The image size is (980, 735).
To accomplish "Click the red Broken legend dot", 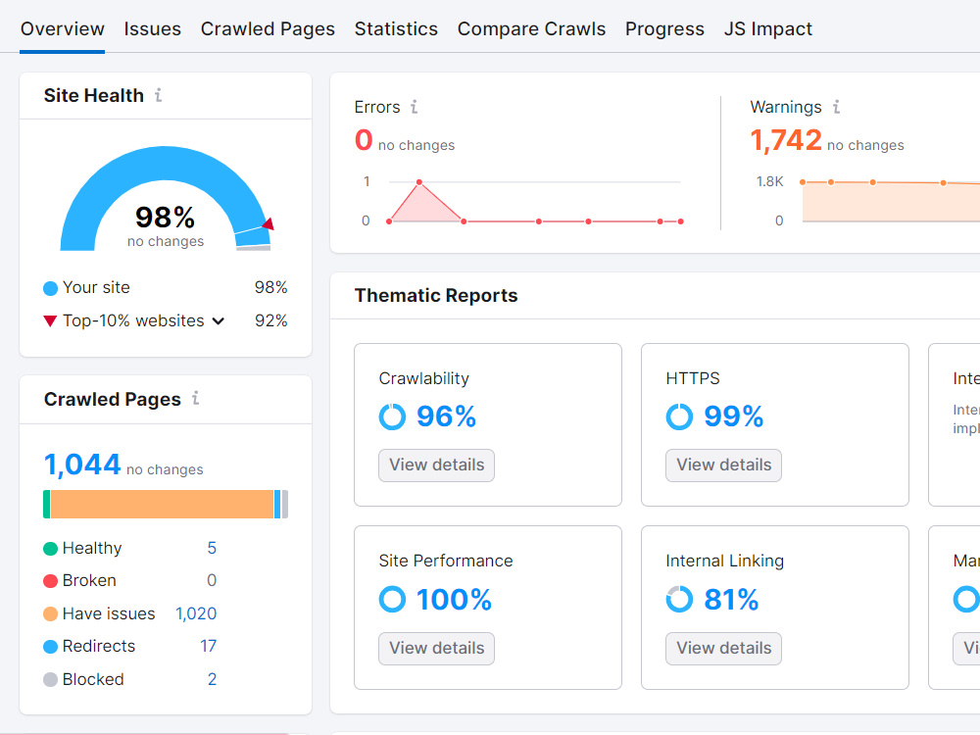I will tap(51, 581).
